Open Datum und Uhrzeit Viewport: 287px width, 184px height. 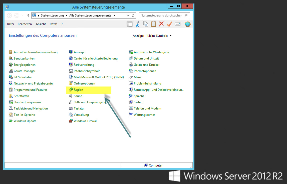coord(146,58)
